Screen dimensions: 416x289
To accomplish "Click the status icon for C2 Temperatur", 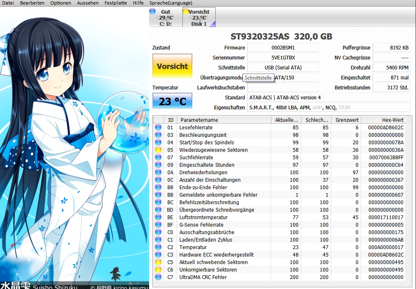I will point(158,247).
